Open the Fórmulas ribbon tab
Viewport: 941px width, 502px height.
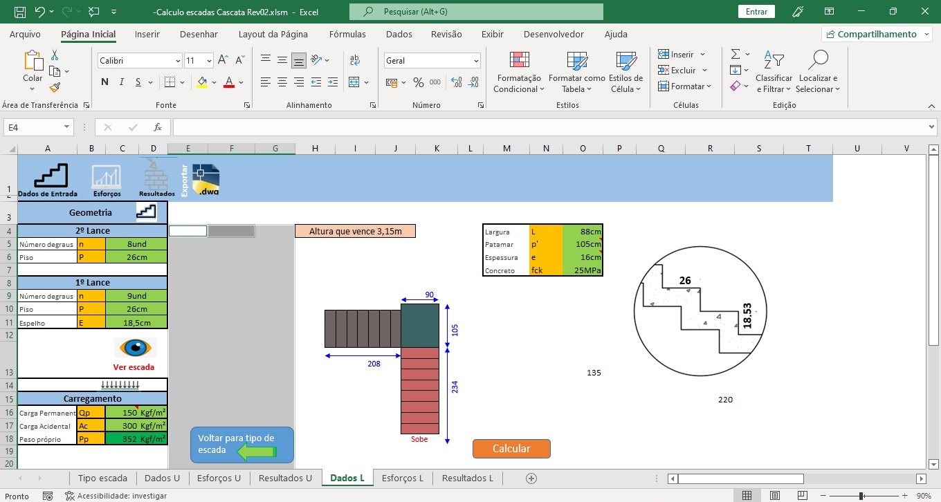tap(347, 34)
